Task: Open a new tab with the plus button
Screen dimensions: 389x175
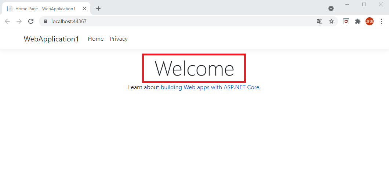Action: point(98,8)
